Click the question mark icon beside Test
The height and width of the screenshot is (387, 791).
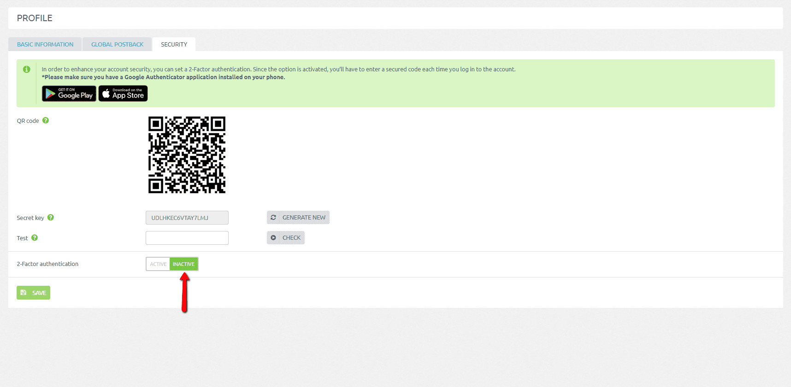[35, 238]
